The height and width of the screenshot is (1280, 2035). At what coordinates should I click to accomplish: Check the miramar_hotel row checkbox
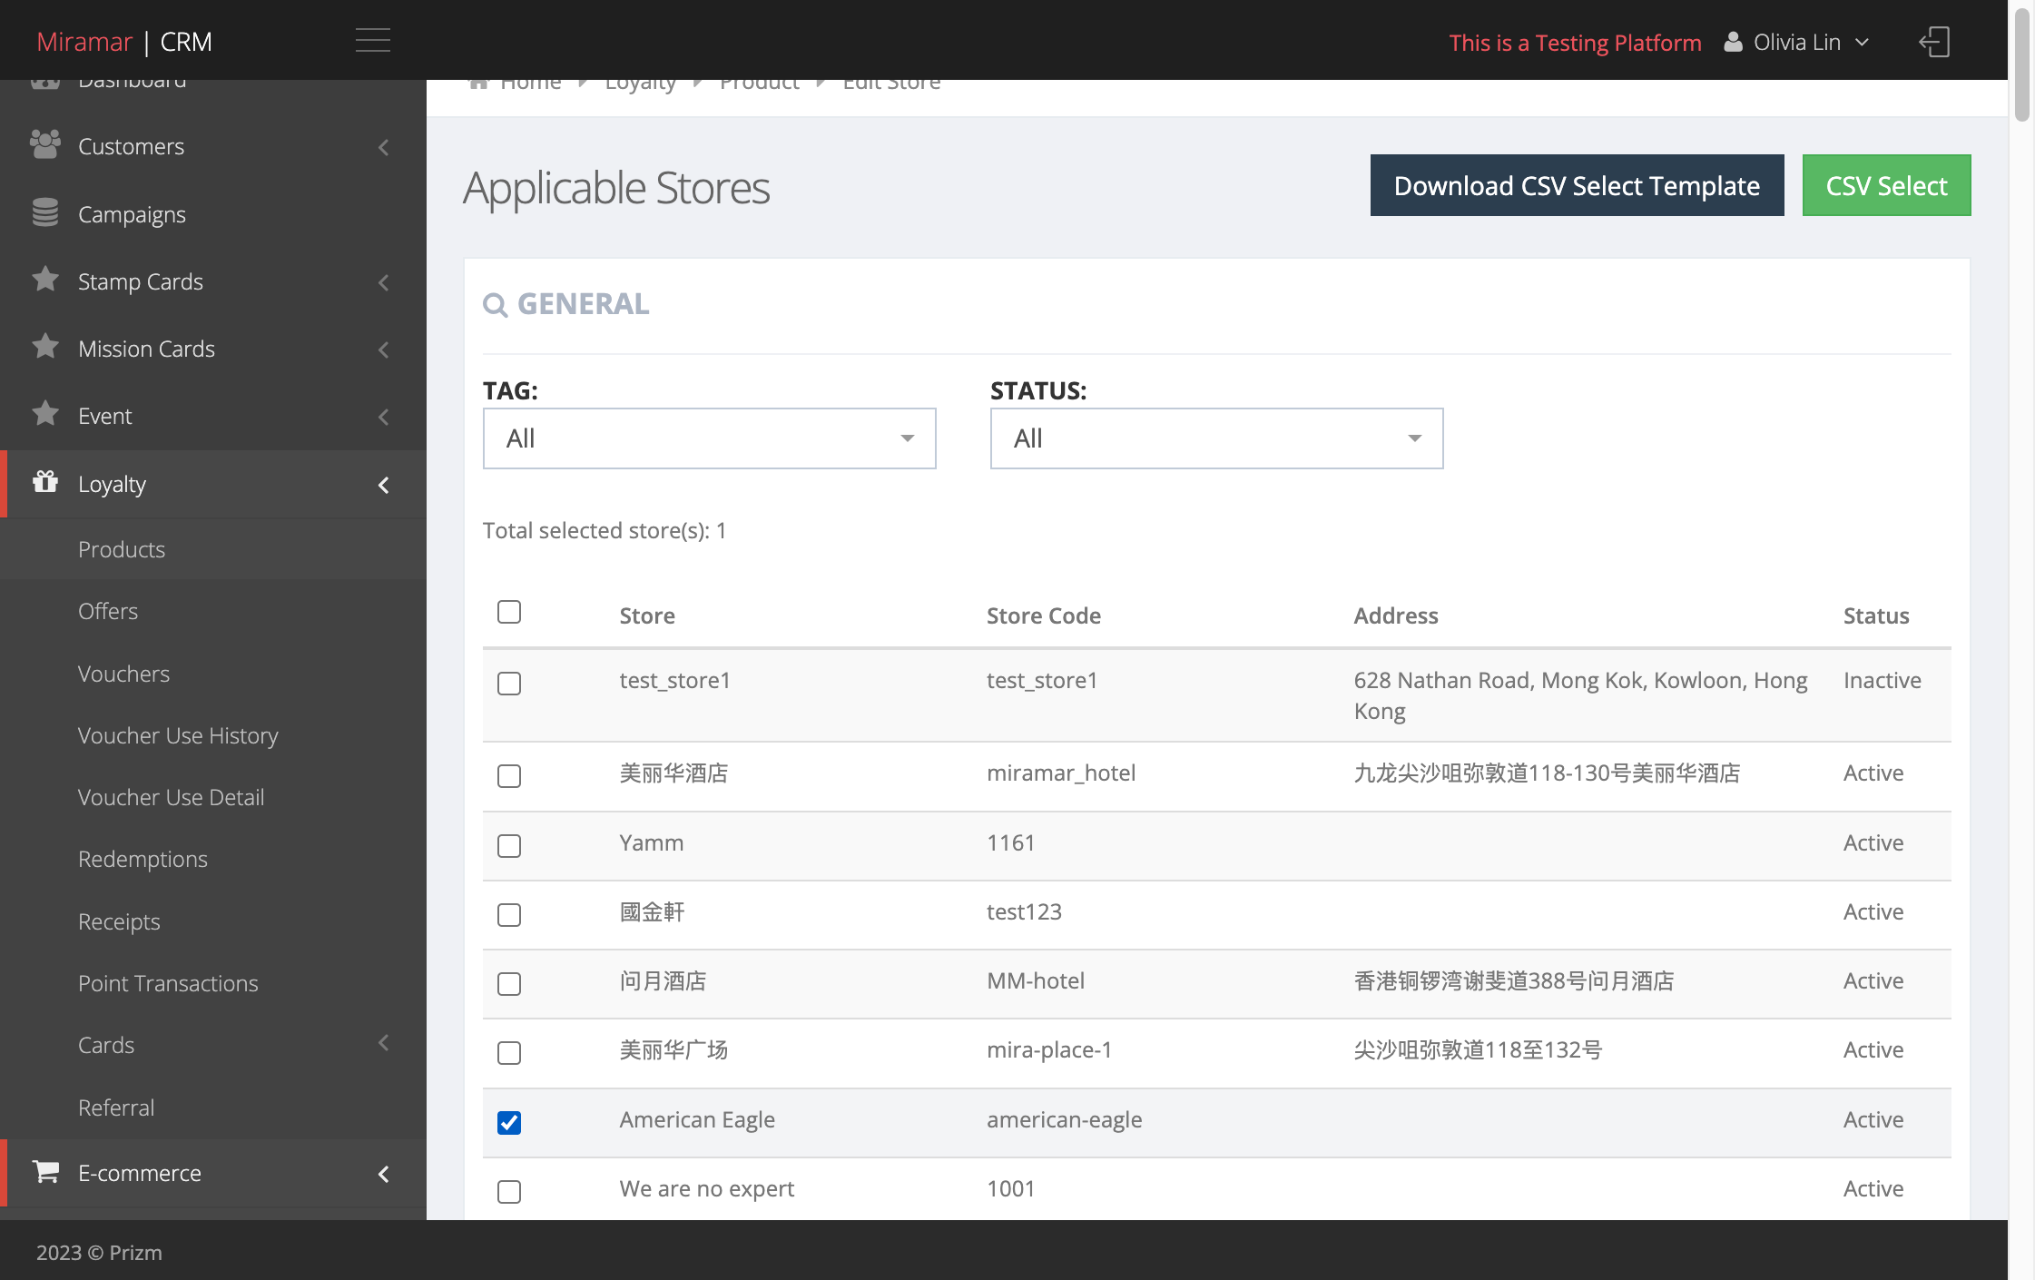509,776
